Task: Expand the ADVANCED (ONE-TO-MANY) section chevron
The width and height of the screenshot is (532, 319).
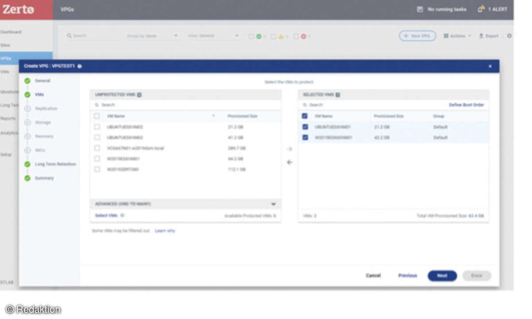Action: (274, 204)
